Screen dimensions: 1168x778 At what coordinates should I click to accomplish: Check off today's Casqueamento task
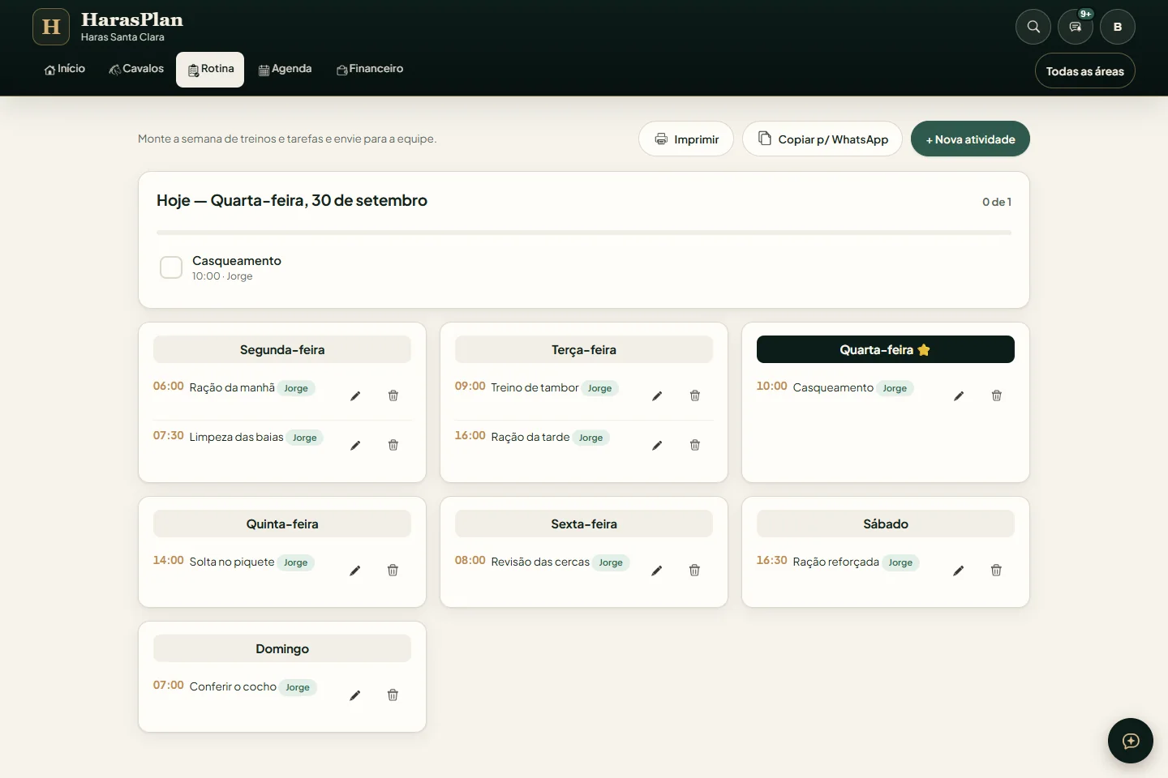click(171, 267)
